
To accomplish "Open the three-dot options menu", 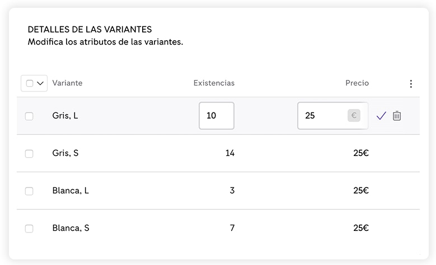I will click(411, 84).
